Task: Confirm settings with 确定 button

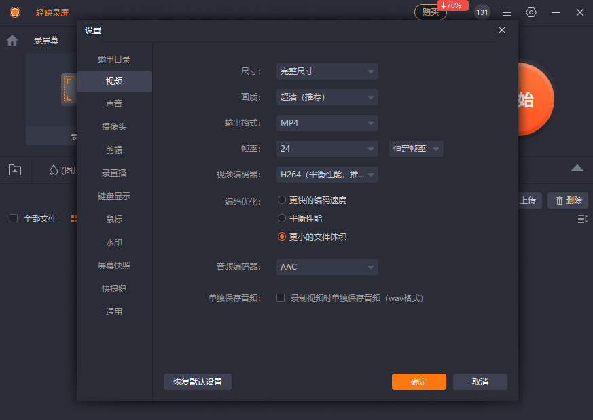Action: pos(419,382)
